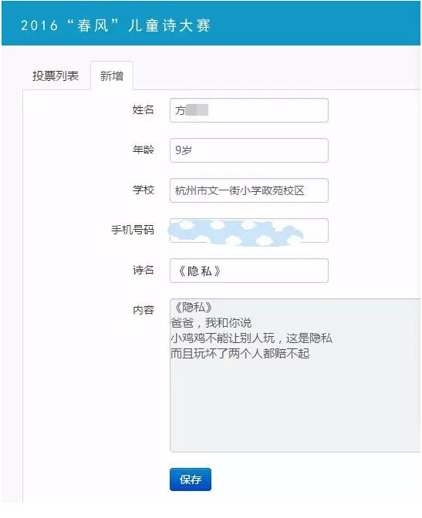Click the 诗名 field containing 《隐私》
This screenshot has width=422, height=518.
point(249,271)
